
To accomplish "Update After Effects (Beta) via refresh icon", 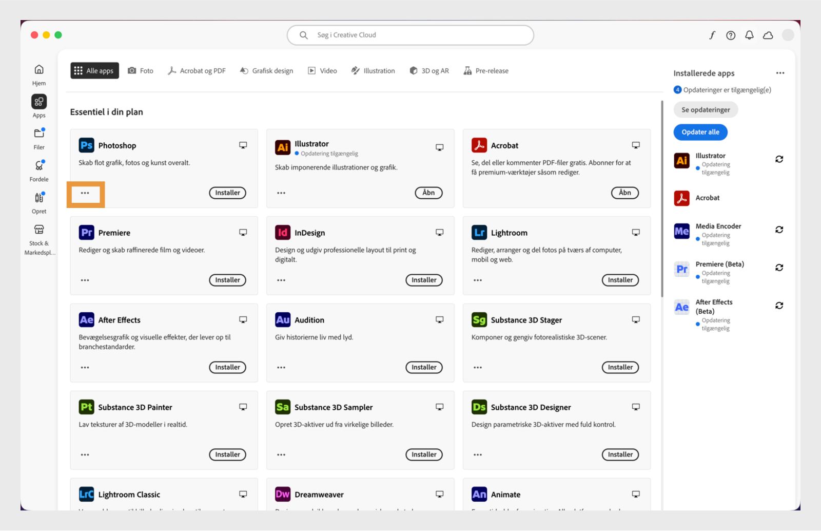I will pos(779,306).
